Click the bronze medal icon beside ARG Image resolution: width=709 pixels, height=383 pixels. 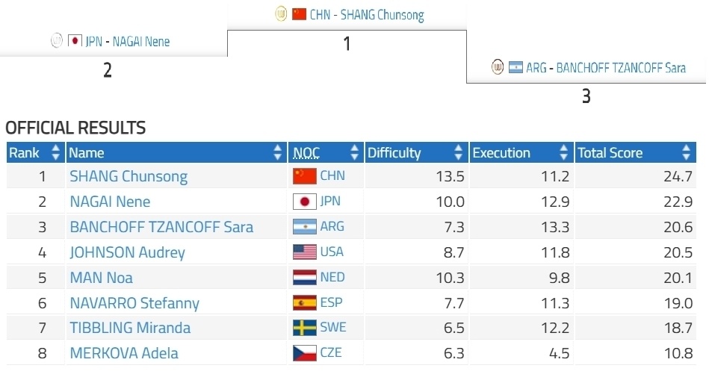[x=498, y=67]
